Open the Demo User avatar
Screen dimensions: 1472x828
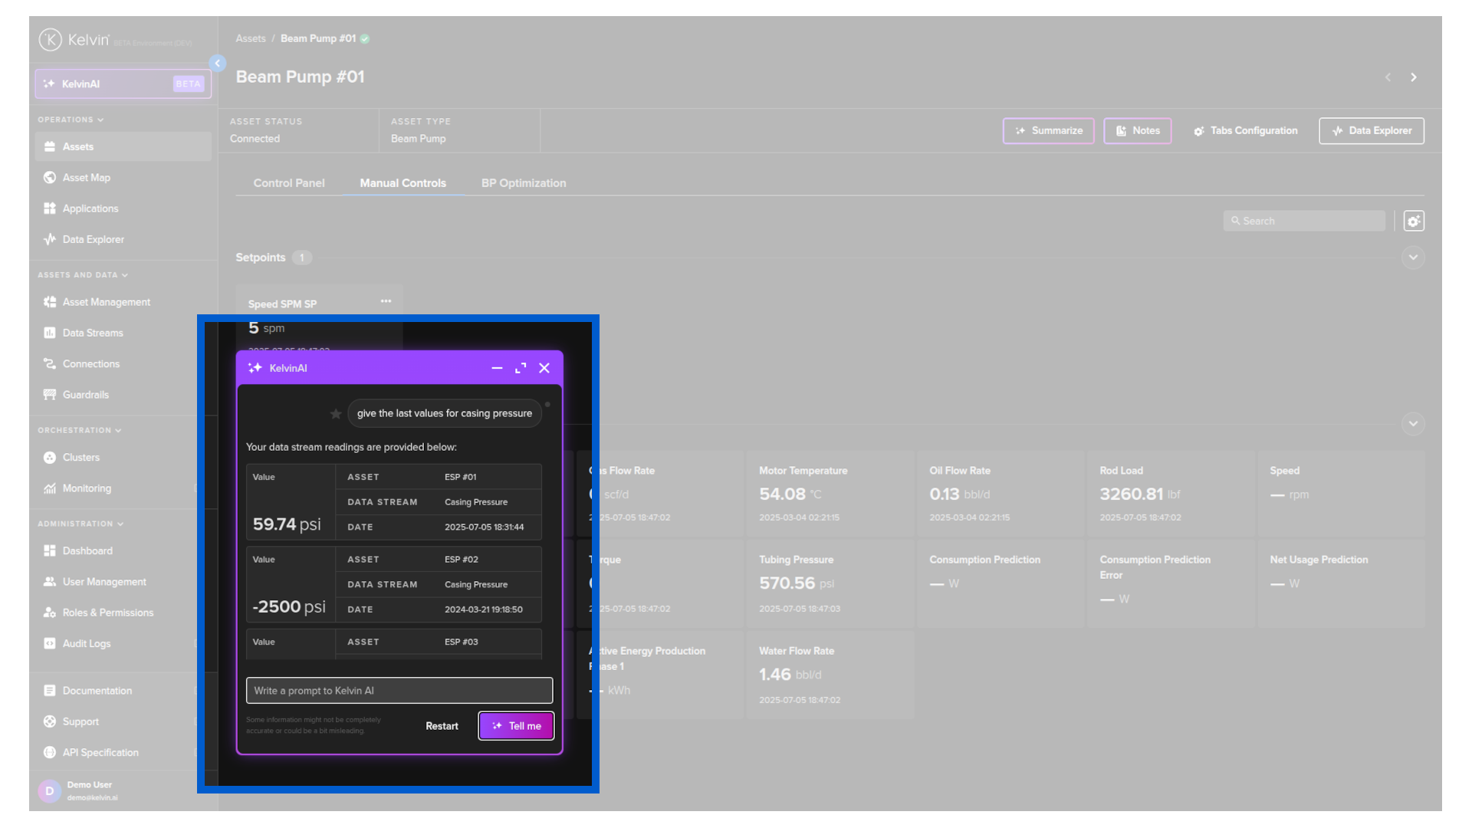[50, 790]
